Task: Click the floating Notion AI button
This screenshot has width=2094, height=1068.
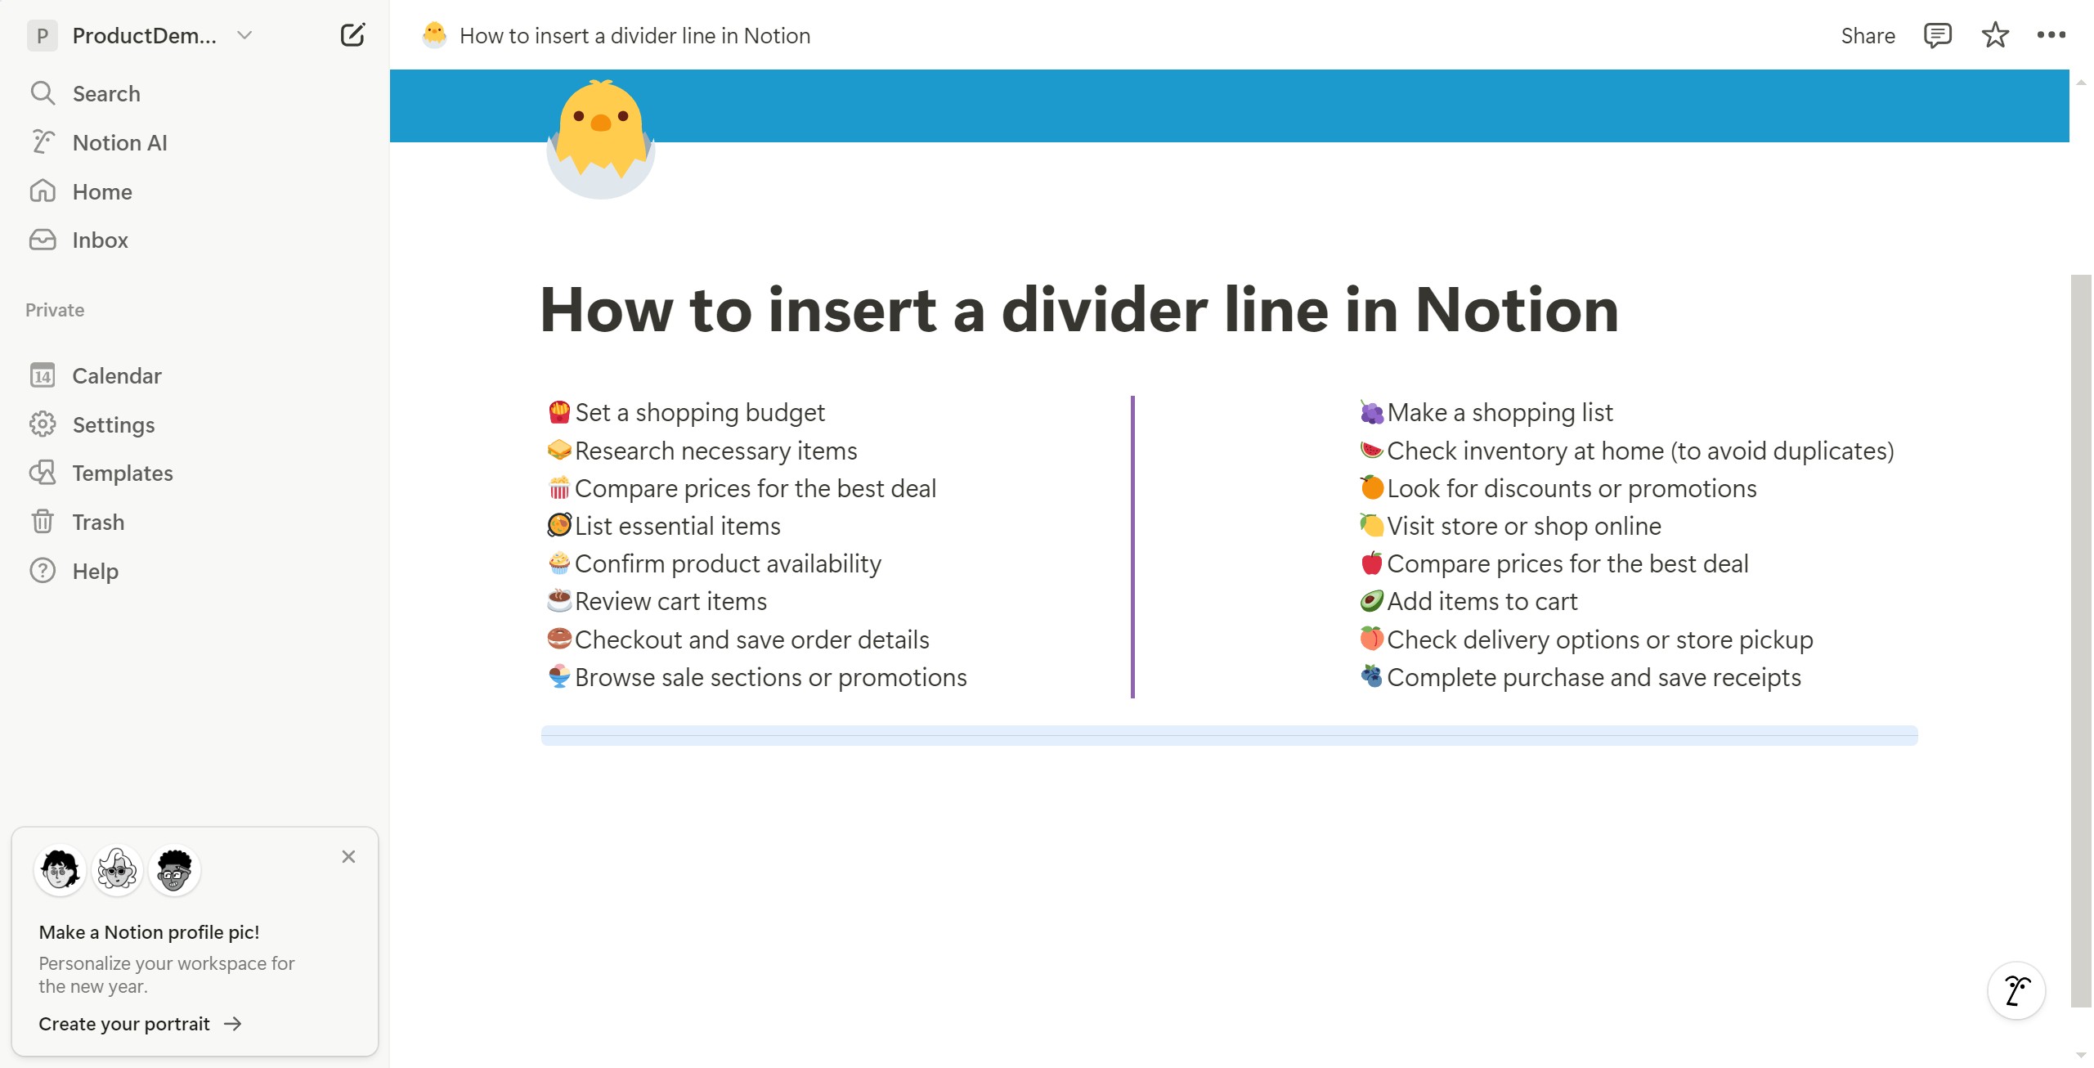Action: click(2017, 990)
